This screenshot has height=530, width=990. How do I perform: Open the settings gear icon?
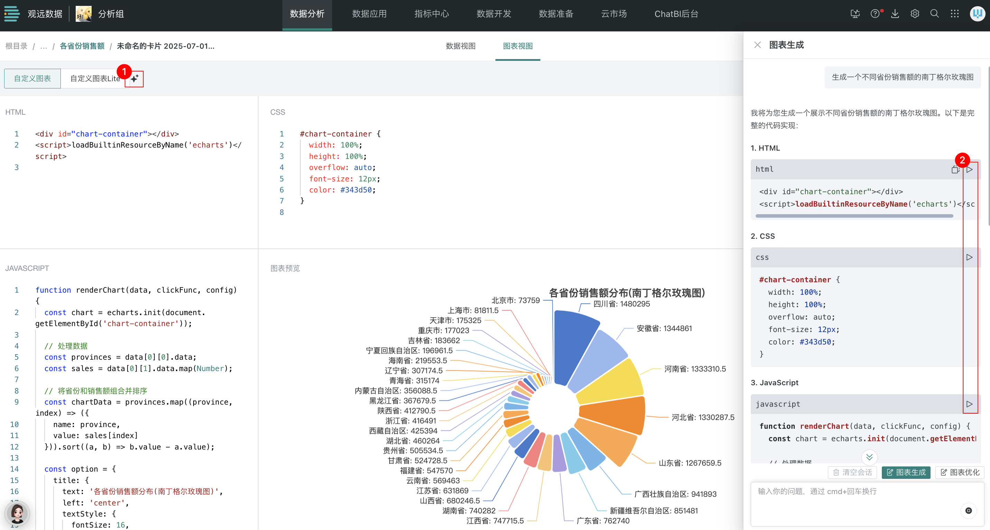915,14
